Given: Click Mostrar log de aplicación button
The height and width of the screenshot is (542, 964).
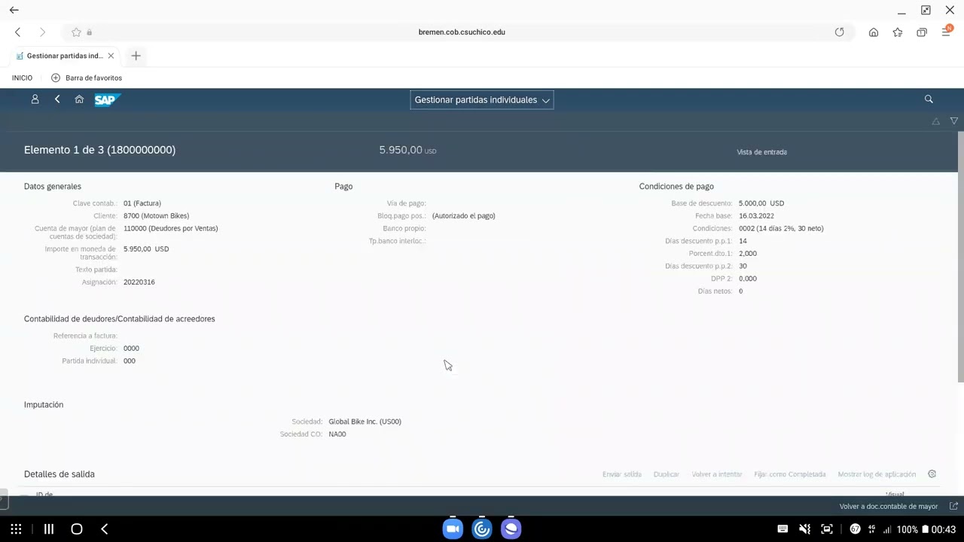Looking at the screenshot, I should (877, 474).
